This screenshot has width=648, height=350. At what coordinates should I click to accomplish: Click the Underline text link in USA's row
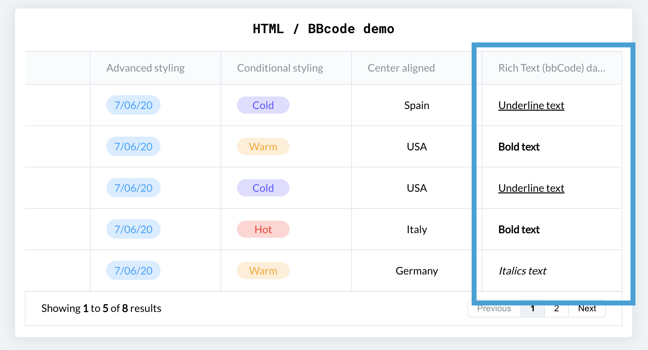pos(531,188)
